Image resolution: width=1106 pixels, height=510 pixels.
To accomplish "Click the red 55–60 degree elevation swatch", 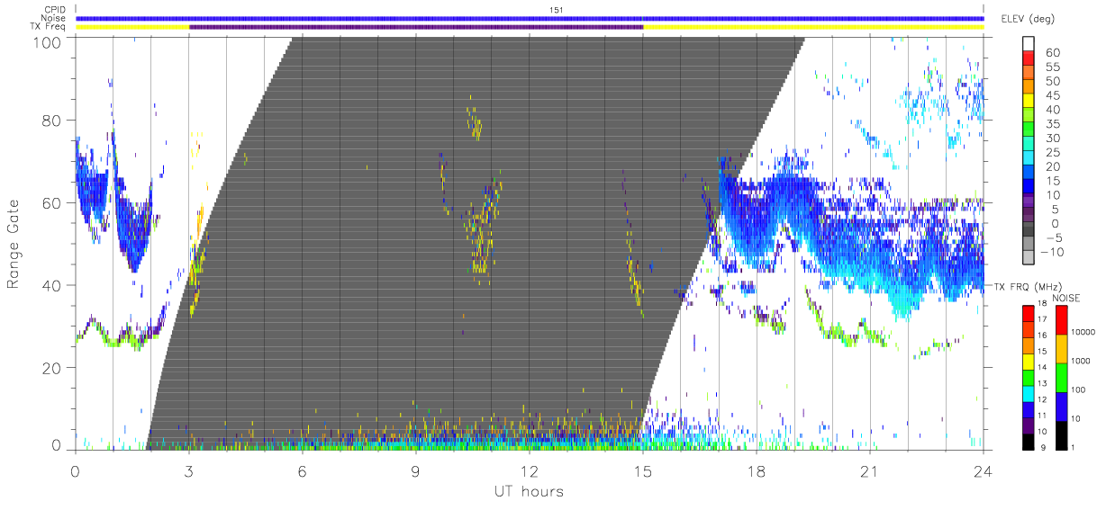I will point(1029,58).
